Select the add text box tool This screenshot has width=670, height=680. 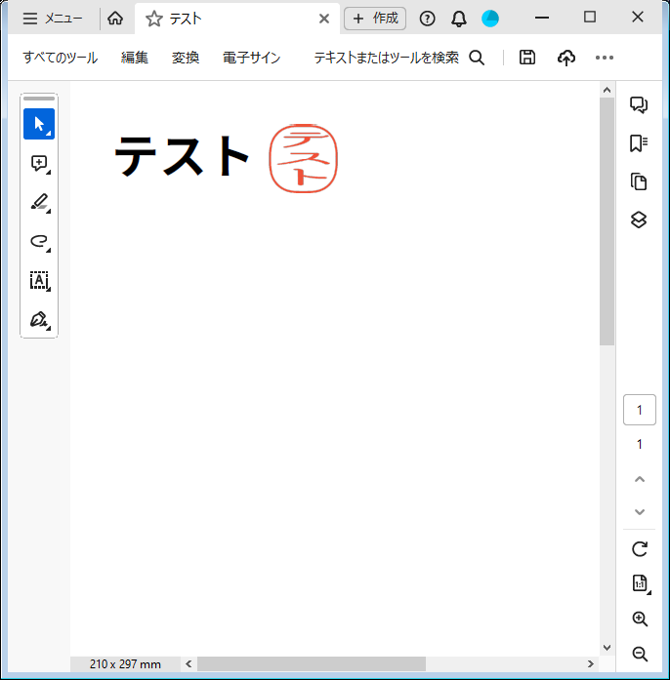pos(40,281)
